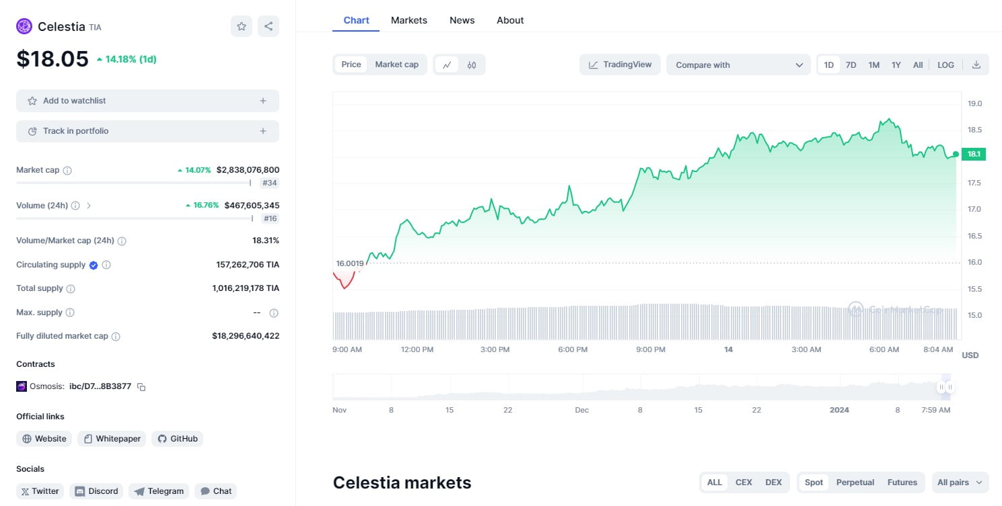
Task: Click the share icon beside the star
Action: point(269,26)
